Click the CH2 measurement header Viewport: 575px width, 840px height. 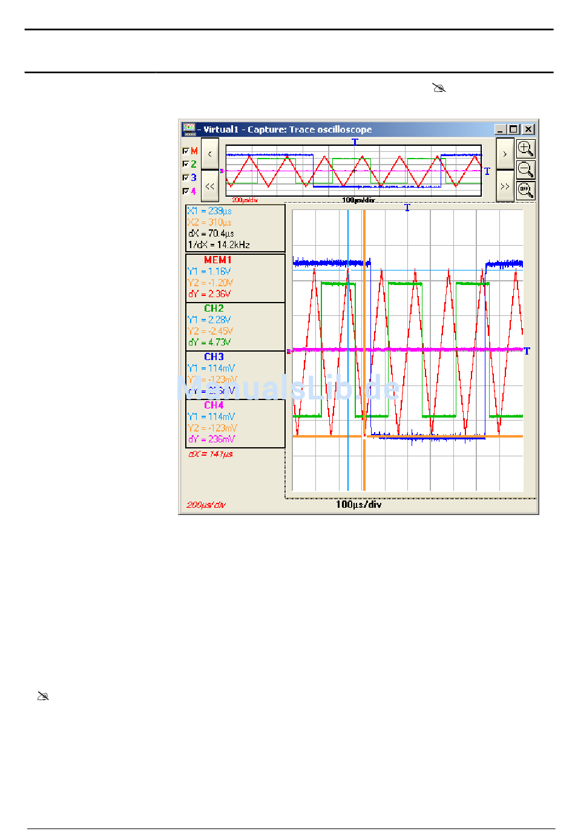(x=214, y=308)
